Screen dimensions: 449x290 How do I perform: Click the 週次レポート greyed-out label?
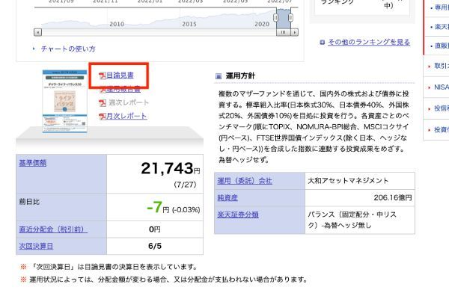click(129, 102)
